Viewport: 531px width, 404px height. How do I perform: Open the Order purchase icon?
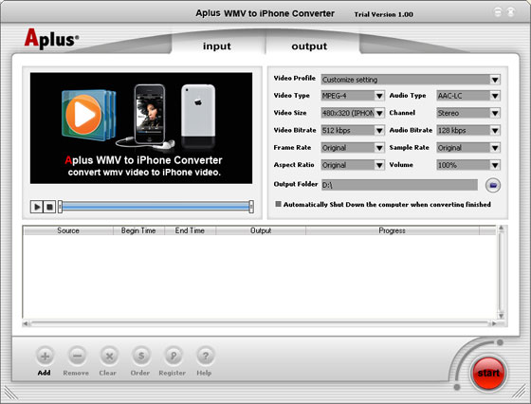(141, 356)
